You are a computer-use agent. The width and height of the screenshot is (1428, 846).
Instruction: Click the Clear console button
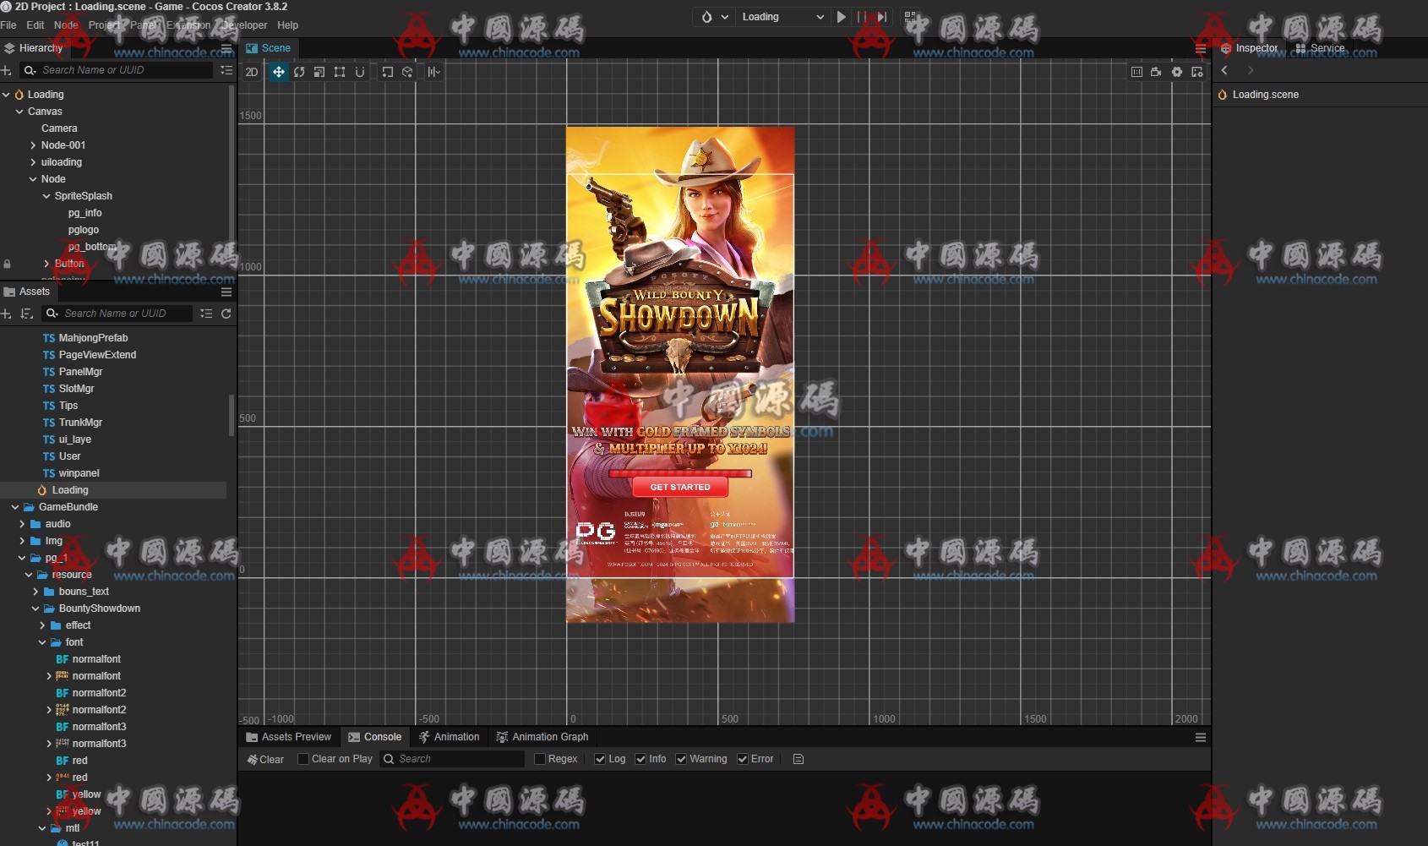(265, 759)
